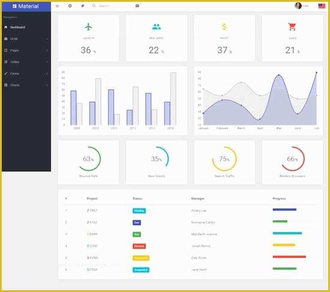The width and height of the screenshot is (330, 292).
Task: Click the Pages icon in sidebar
Action: pos(6,50)
